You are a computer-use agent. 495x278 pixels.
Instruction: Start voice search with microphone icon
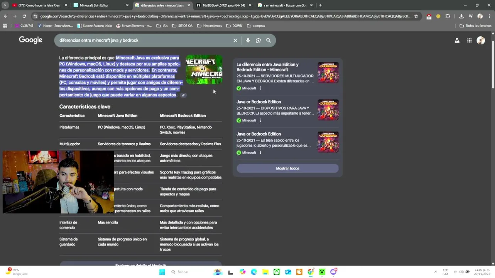tap(248, 40)
